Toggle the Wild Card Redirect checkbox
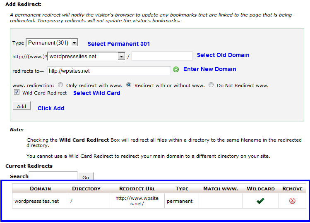This screenshot has height=223, width=310. [17, 93]
